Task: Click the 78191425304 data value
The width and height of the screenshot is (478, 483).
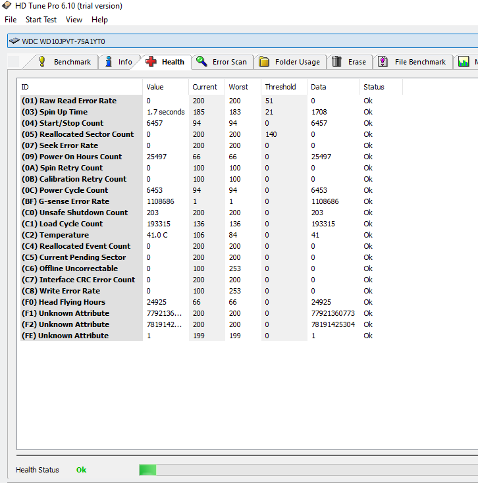Action: [x=333, y=324]
